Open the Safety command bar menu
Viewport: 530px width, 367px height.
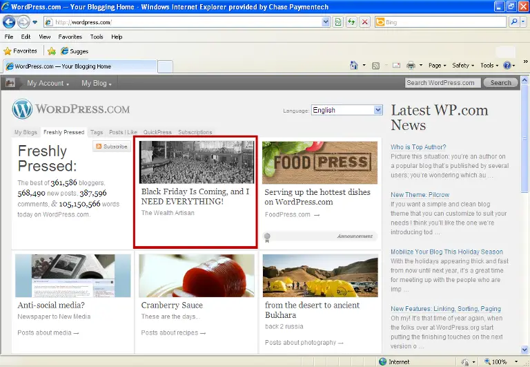pos(463,66)
